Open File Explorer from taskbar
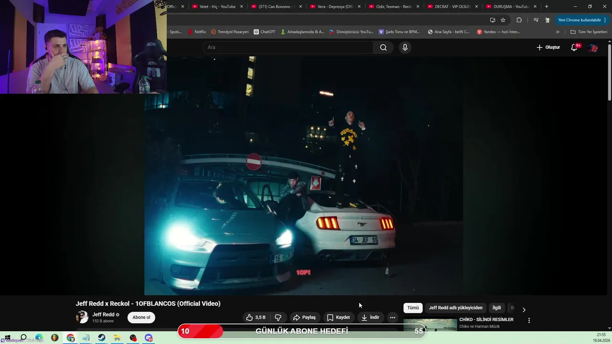Viewport: 612px width, 344px height. click(x=117, y=338)
